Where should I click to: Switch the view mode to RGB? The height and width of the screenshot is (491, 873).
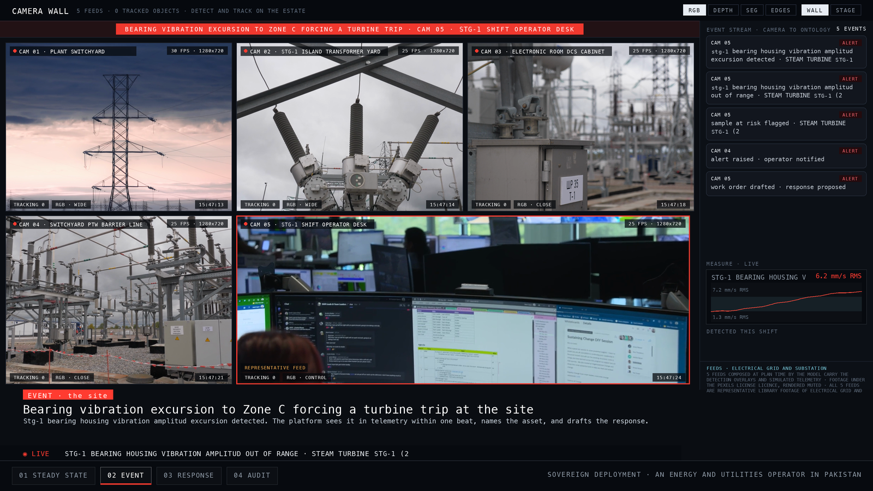[x=694, y=10]
